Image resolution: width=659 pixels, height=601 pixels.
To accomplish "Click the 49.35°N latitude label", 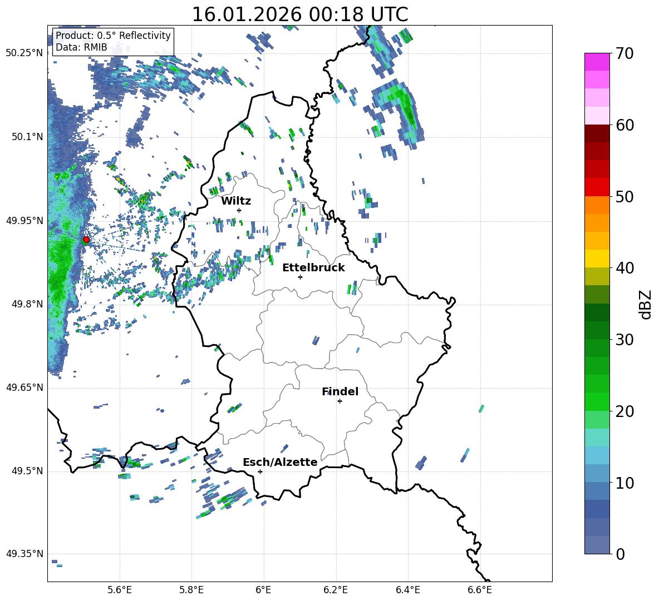I will click(24, 554).
